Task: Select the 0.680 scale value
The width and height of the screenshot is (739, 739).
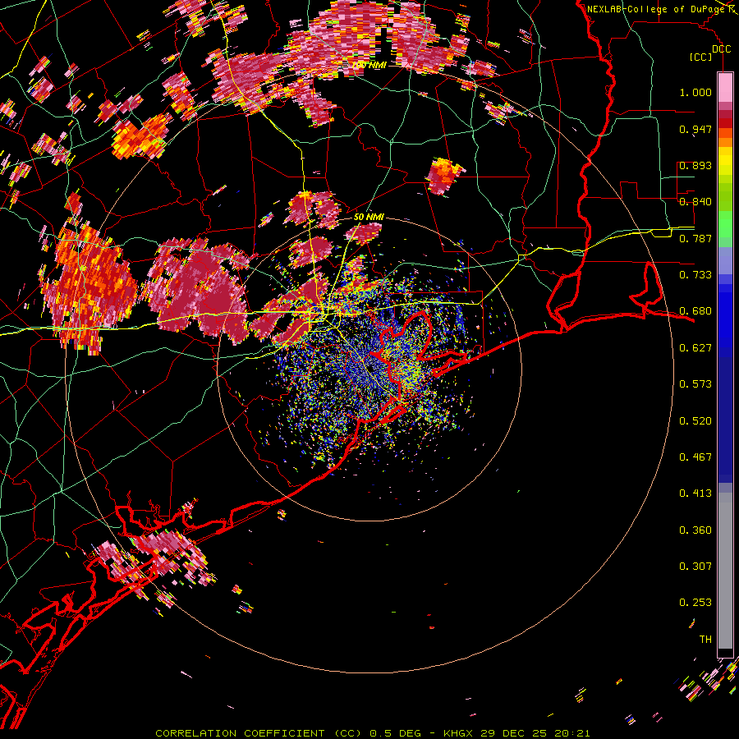Action: pos(695,311)
